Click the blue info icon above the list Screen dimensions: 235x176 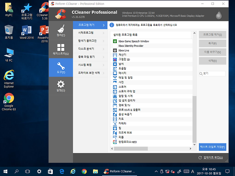[112, 25]
